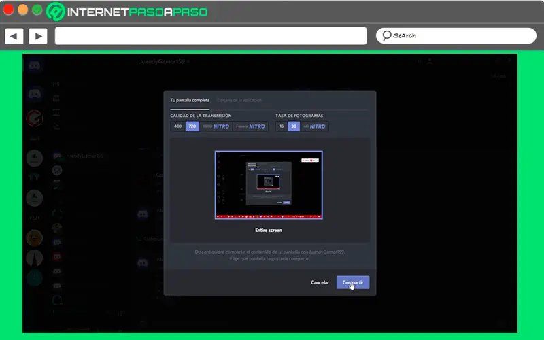
Task: Click the green maximize window dot
Action: [37, 10]
